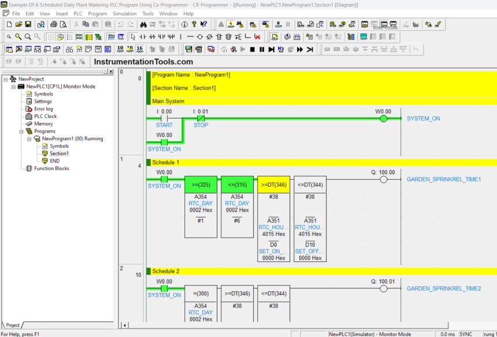497x337 pixels.
Task: Click the W0.00 SYSTEM_ON output coil
Action: [x=384, y=118]
